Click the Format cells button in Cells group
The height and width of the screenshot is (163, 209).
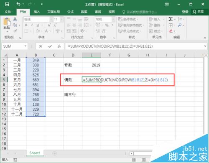pyautogui.click(x=156, y=31)
